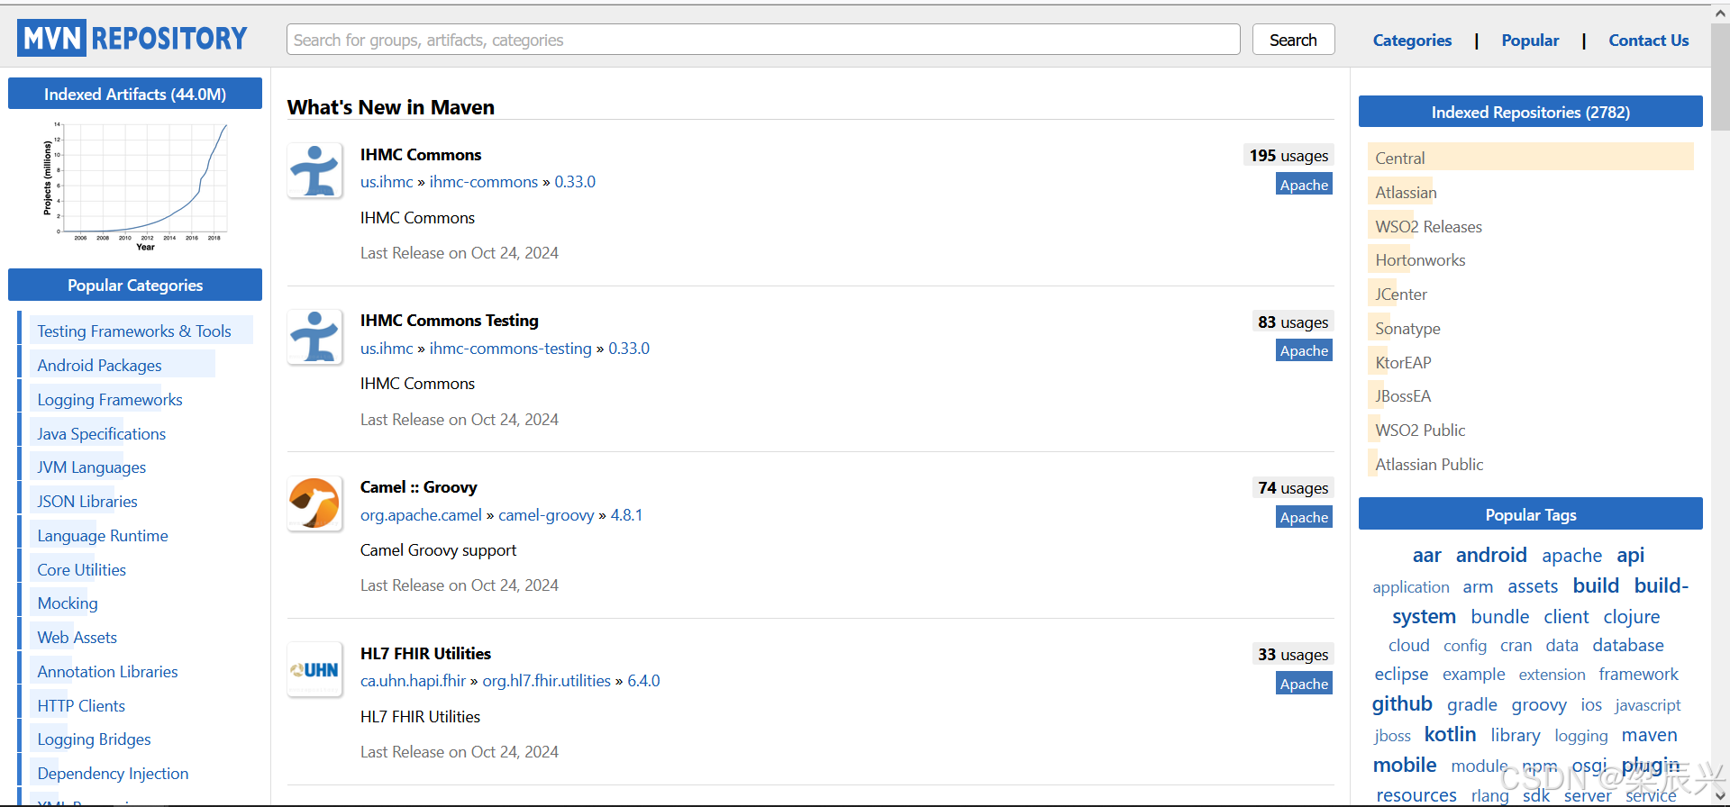Open Logging Bridges category
The image size is (1730, 807).
click(94, 739)
